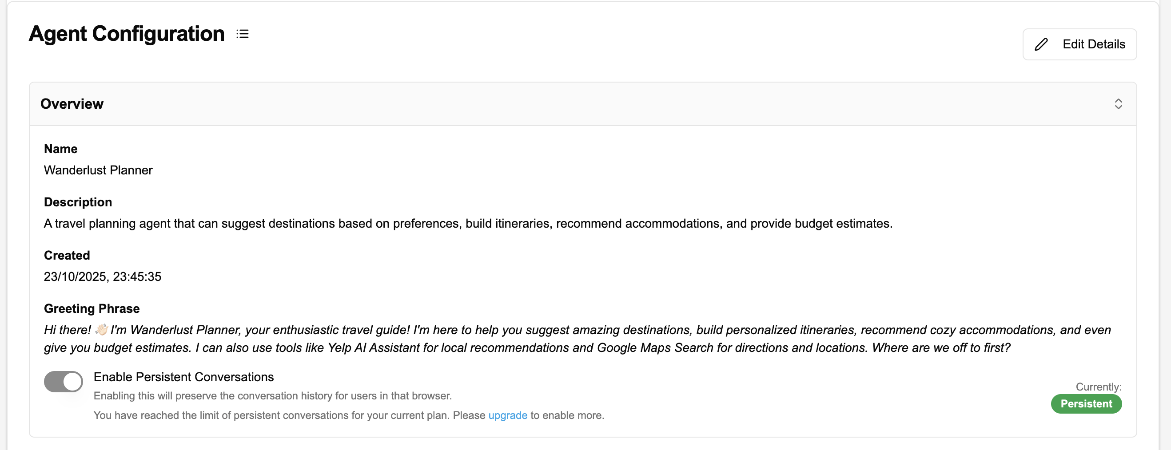This screenshot has width=1171, height=450.
Task: Click the Created field label
Action: click(x=67, y=255)
